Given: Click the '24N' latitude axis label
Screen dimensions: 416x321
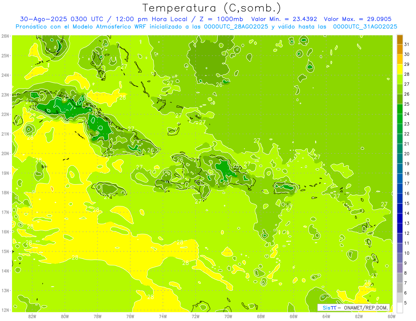Looking at the screenshot, I should click(5, 75).
